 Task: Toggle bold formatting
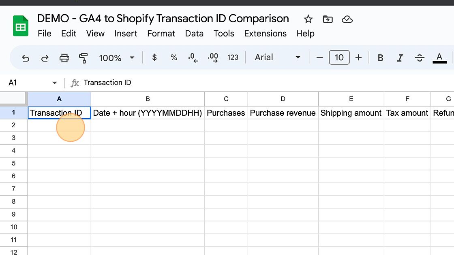pyautogui.click(x=380, y=58)
